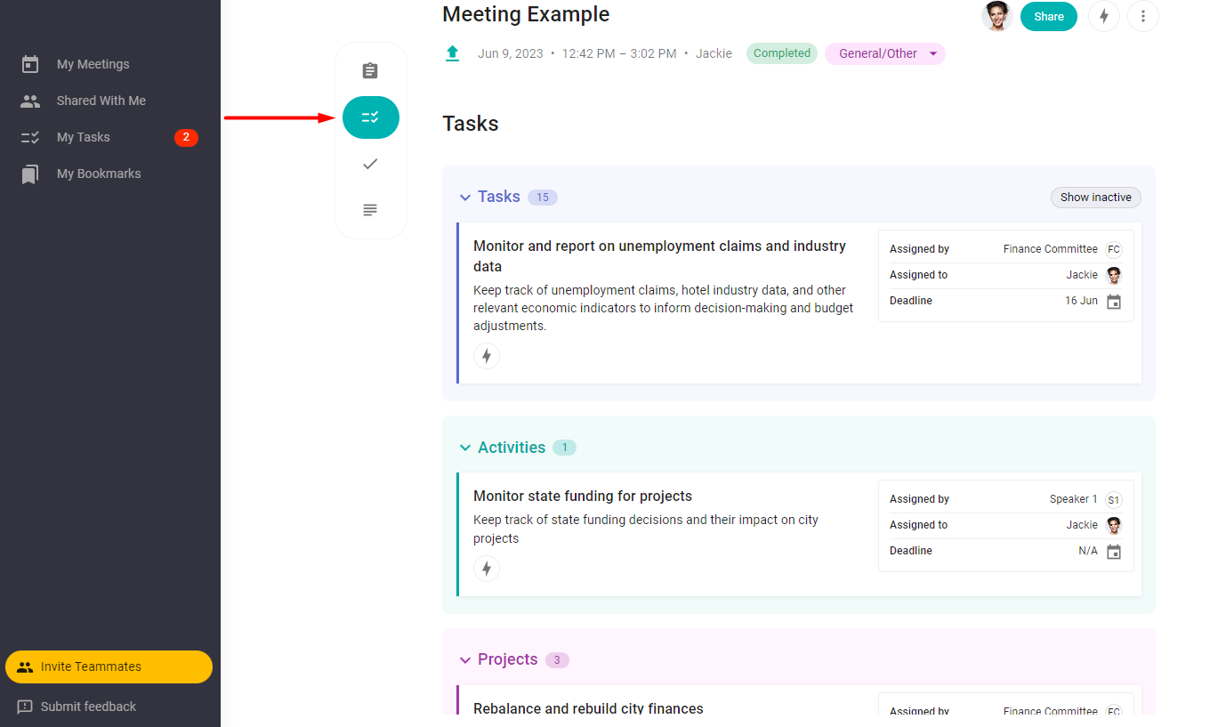
Task: Open calendar icon for N/A deadline
Action: [x=1114, y=552]
